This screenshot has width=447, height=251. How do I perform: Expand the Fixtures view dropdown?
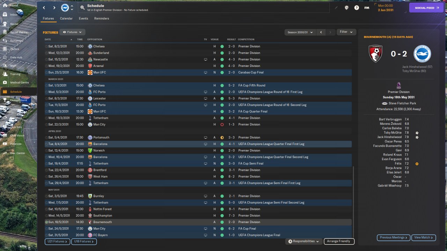click(72, 32)
